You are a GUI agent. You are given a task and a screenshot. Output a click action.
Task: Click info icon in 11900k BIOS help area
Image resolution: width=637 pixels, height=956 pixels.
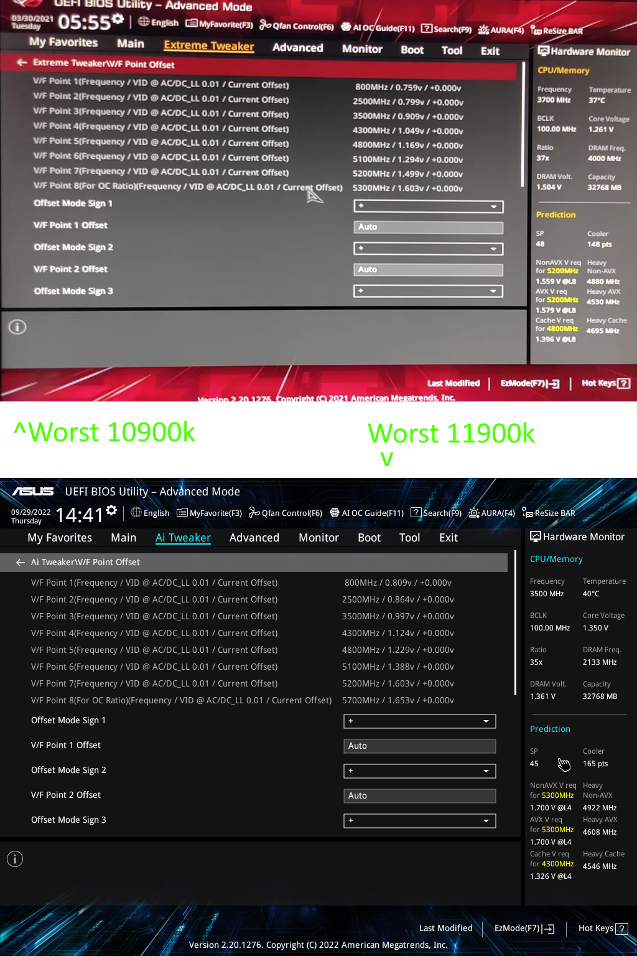(15, 859)
